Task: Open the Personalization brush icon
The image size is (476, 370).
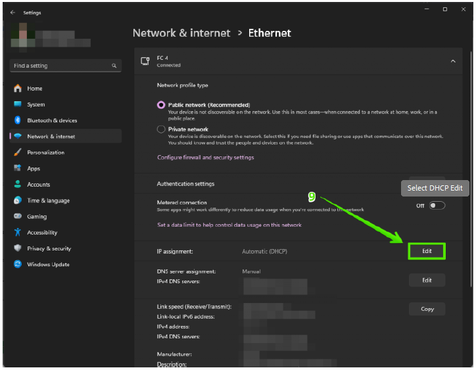Action: (x=18, y=152)
